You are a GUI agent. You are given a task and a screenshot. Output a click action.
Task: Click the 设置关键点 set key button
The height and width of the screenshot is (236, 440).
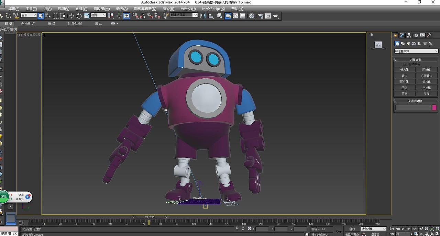coord(352,234)
